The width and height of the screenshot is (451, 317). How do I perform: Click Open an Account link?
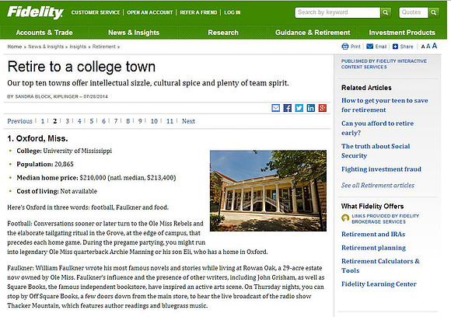point(150,12)
